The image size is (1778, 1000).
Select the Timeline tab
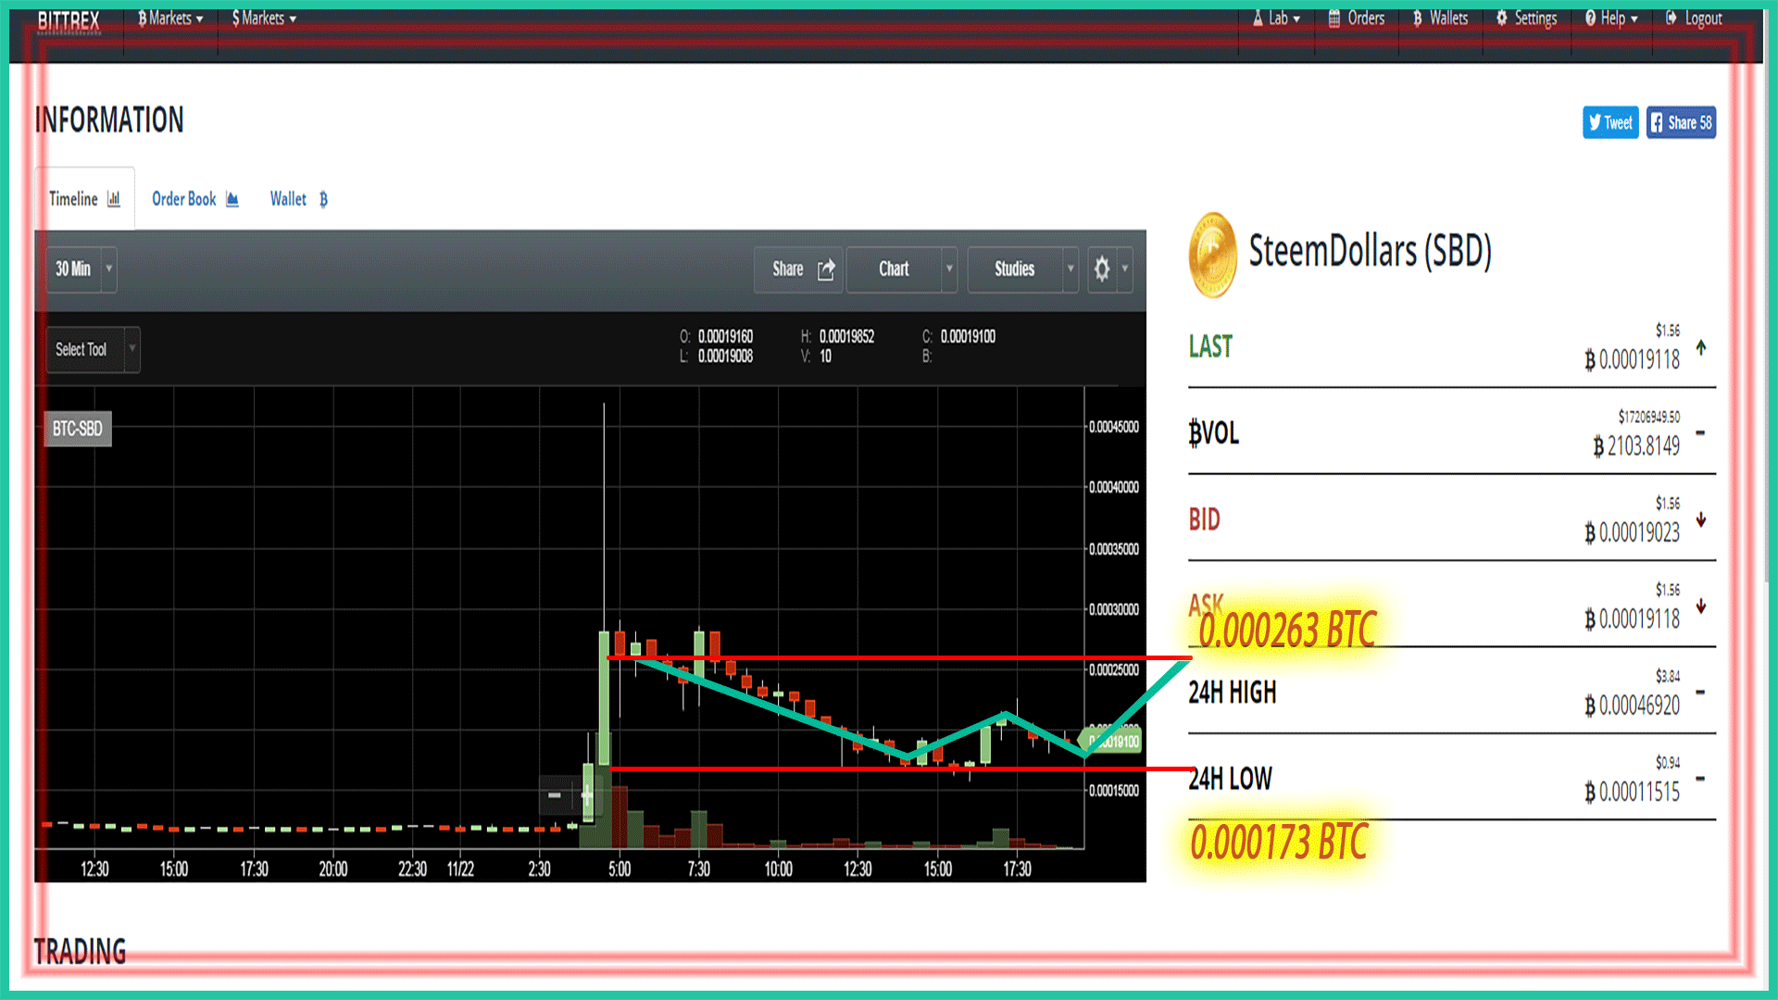[x=84, y=199]
